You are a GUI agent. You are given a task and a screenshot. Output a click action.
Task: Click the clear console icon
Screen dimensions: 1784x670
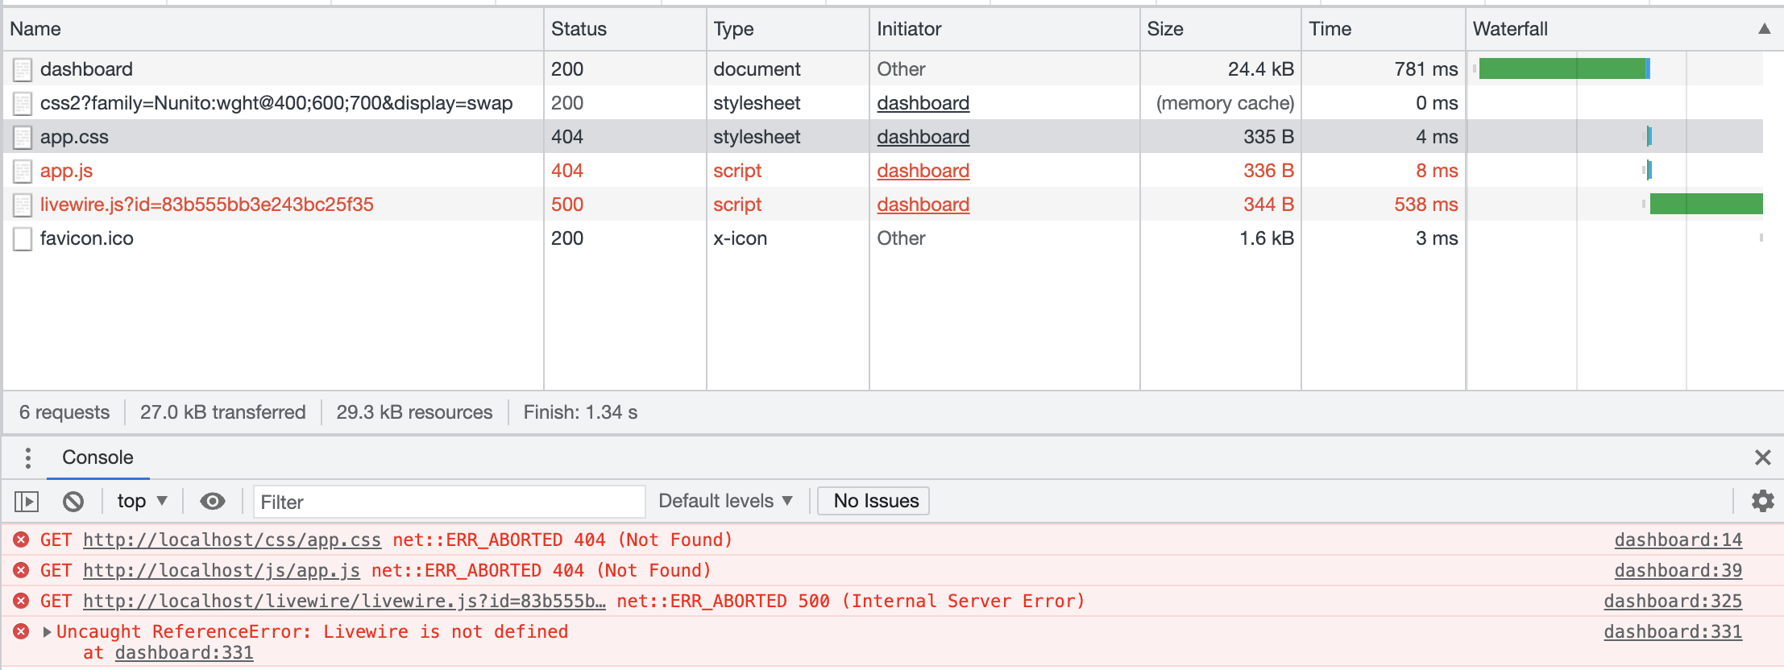click(73, 502)
